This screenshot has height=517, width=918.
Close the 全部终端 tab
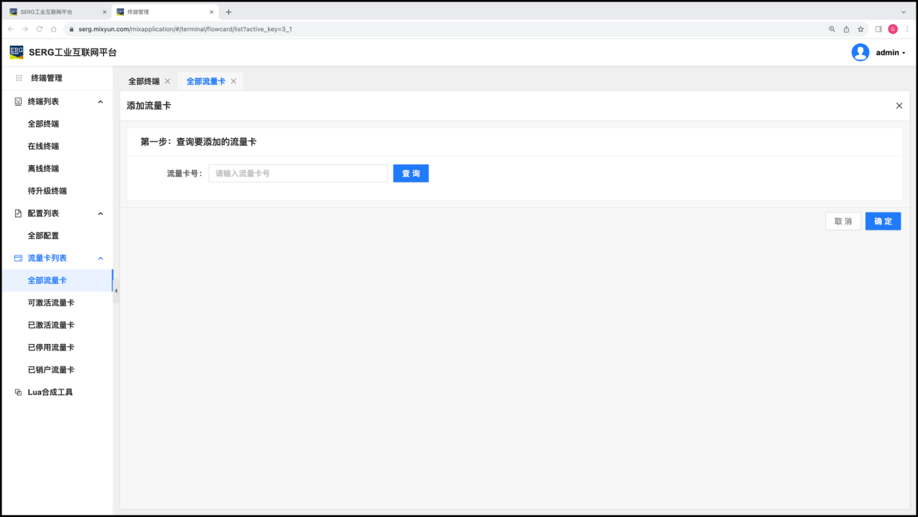coord(167,81)
